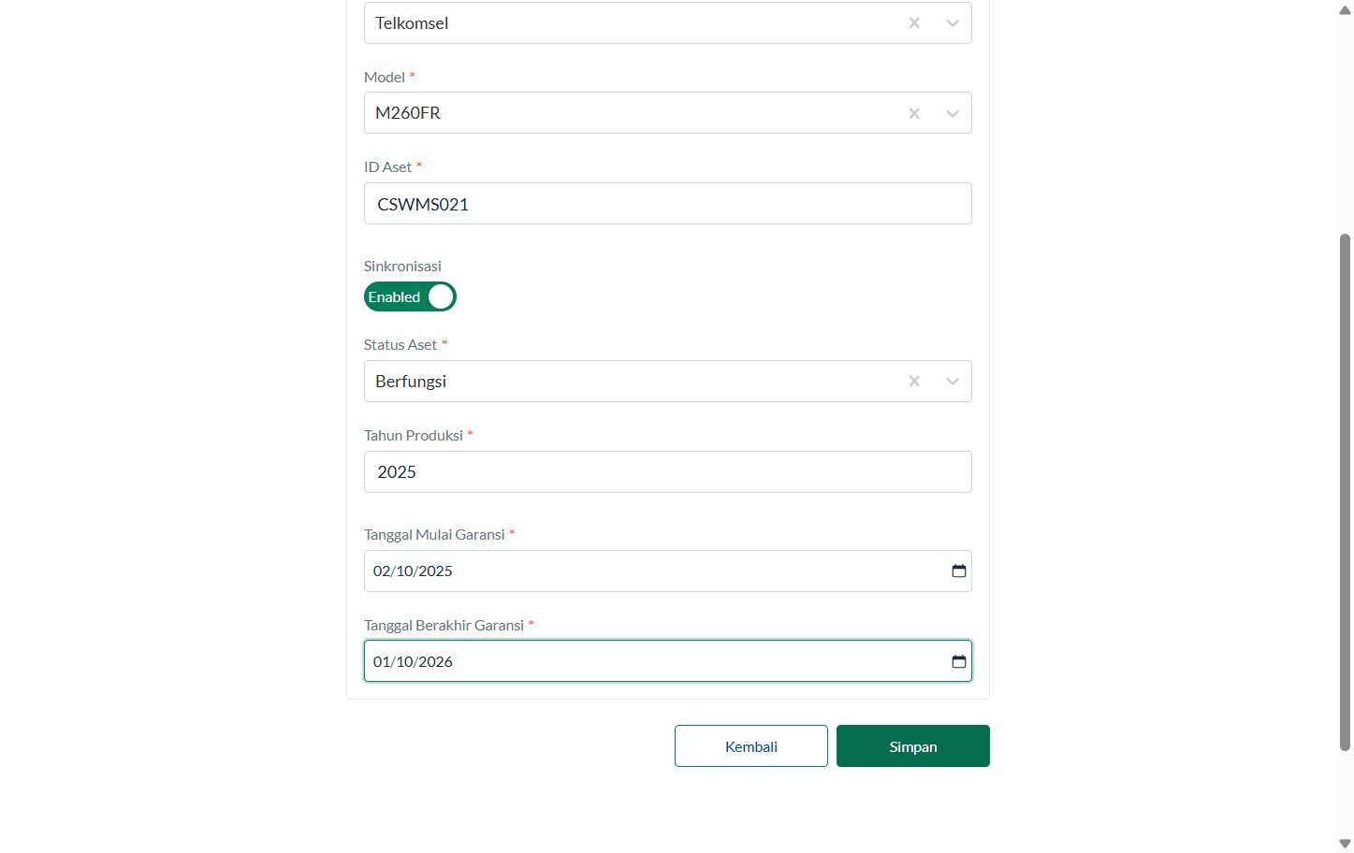Click the Tanggal Berakhir Garansi date field
The height and width of the screenshot is (853, 1354).
pyautogui.click(x=668, y=661)
